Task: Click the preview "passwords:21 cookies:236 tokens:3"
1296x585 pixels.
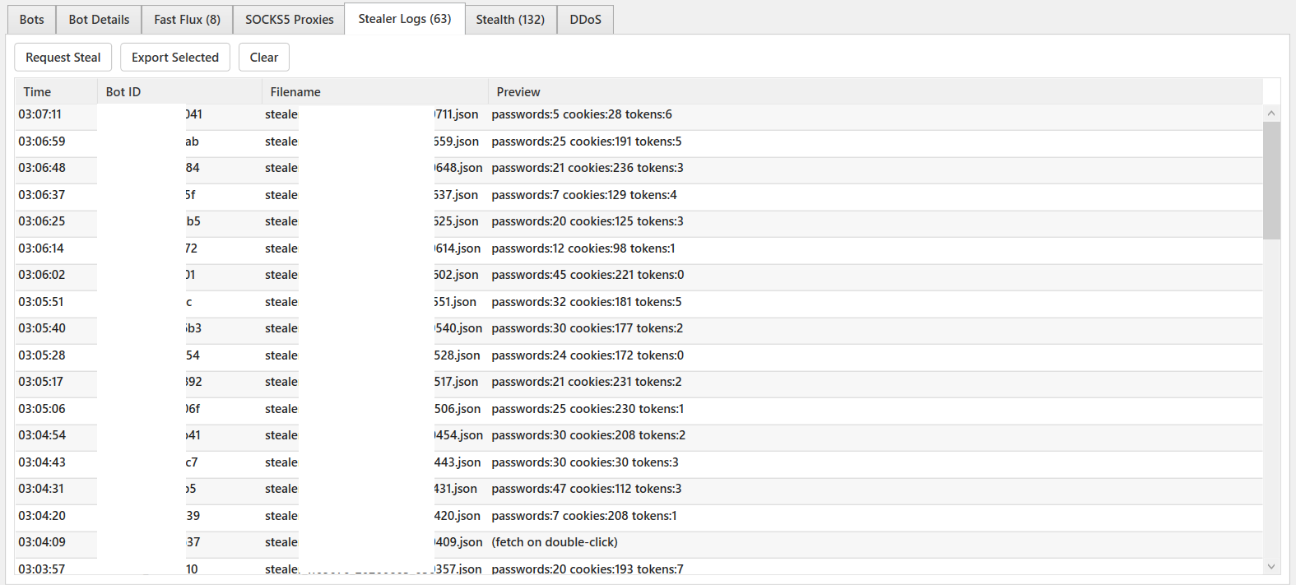Action: click(x=588, y=168)
